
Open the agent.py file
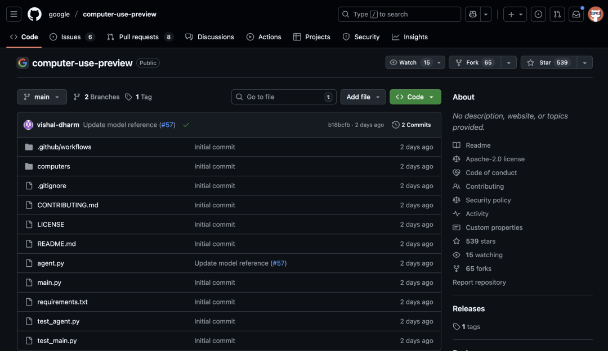tap(51, 263)
